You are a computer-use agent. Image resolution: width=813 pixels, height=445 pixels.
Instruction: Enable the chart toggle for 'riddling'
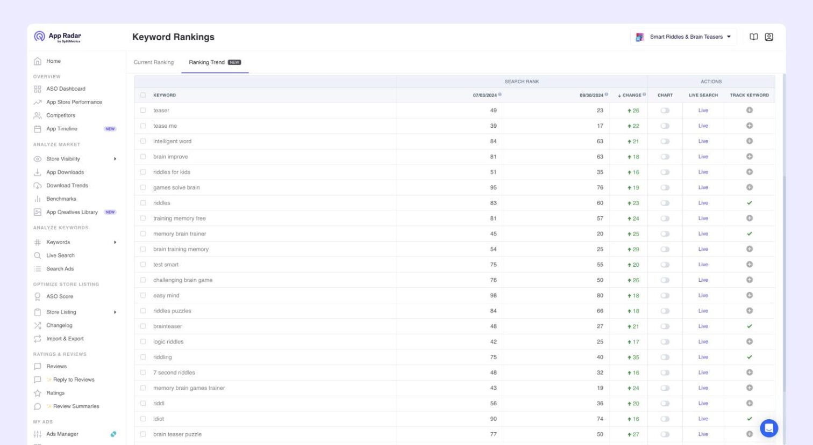tap(665, 357)
